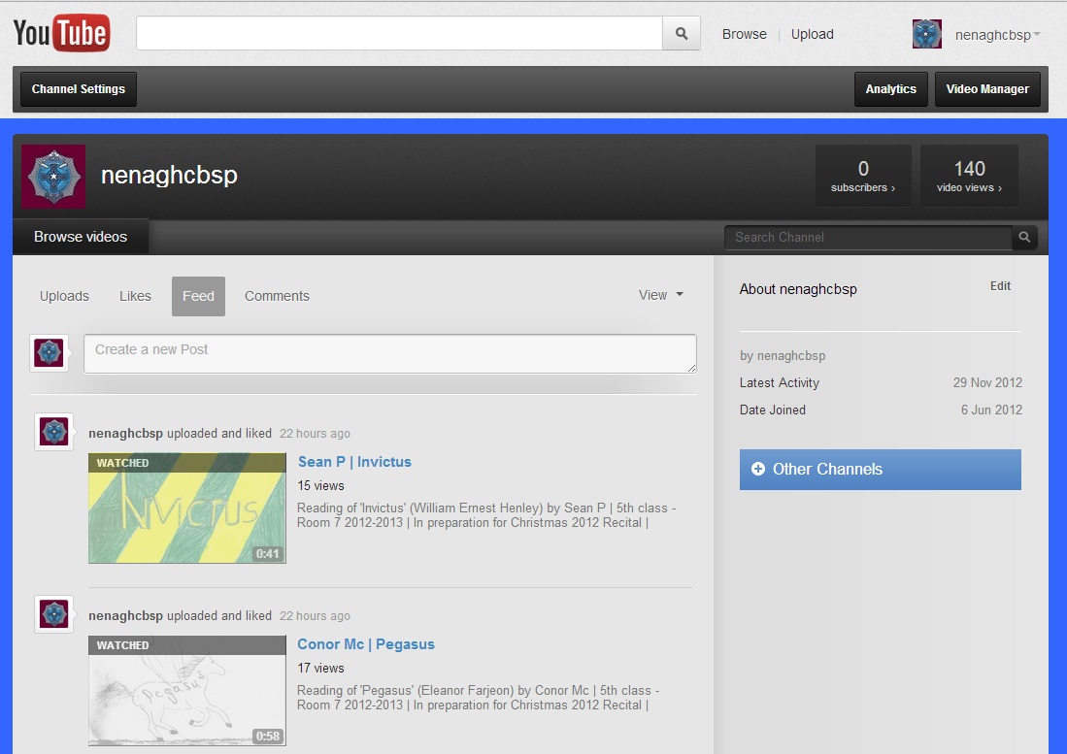The width and height of the screenshot is (1067, 754).
Task: Click the Search Channel magnifier icon
Action: pyautogui.click(x=1024, y=238)
